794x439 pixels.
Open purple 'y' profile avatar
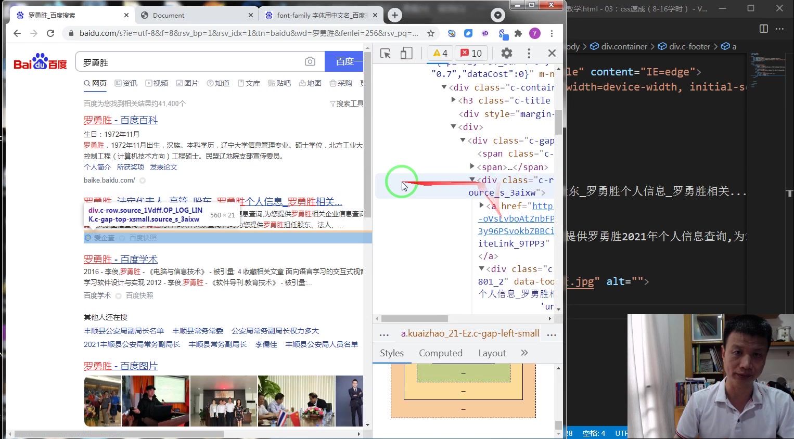tap(535, 33)
